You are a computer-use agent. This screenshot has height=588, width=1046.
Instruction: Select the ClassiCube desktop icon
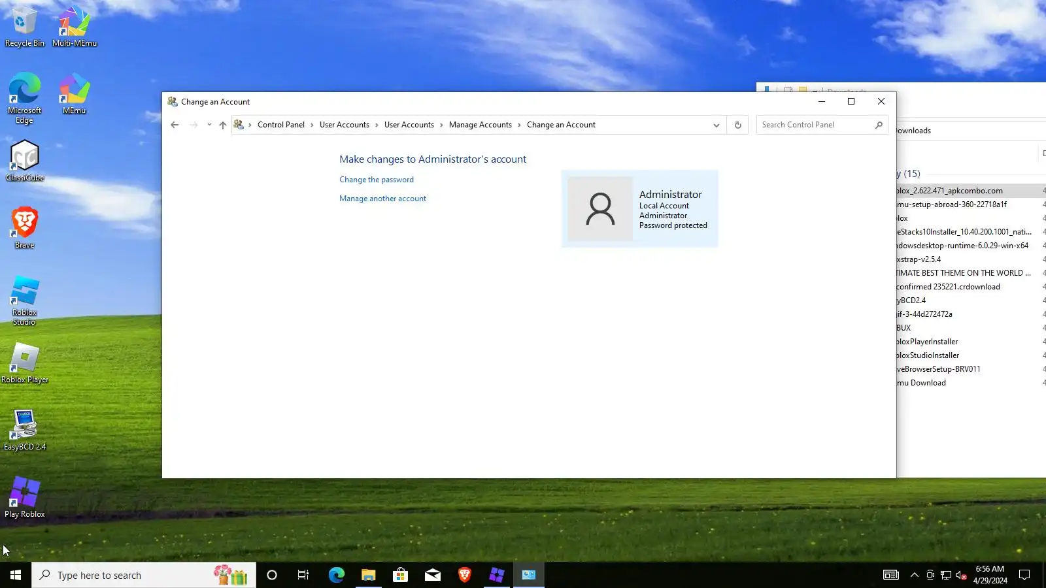(25, 161)
